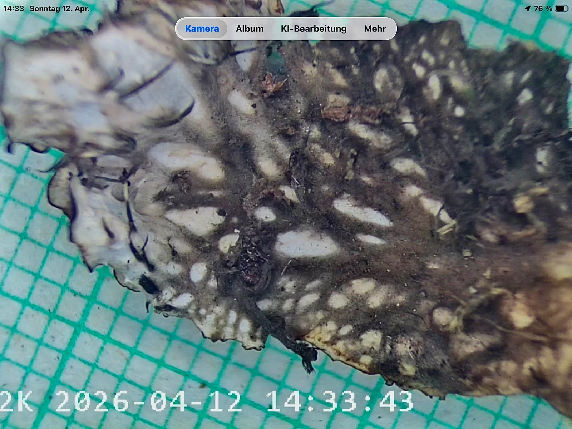Screen dimensions: 572x429
Task: Tap the location arrow status icon
Action: pyautogui.click(x=527, y=9)
